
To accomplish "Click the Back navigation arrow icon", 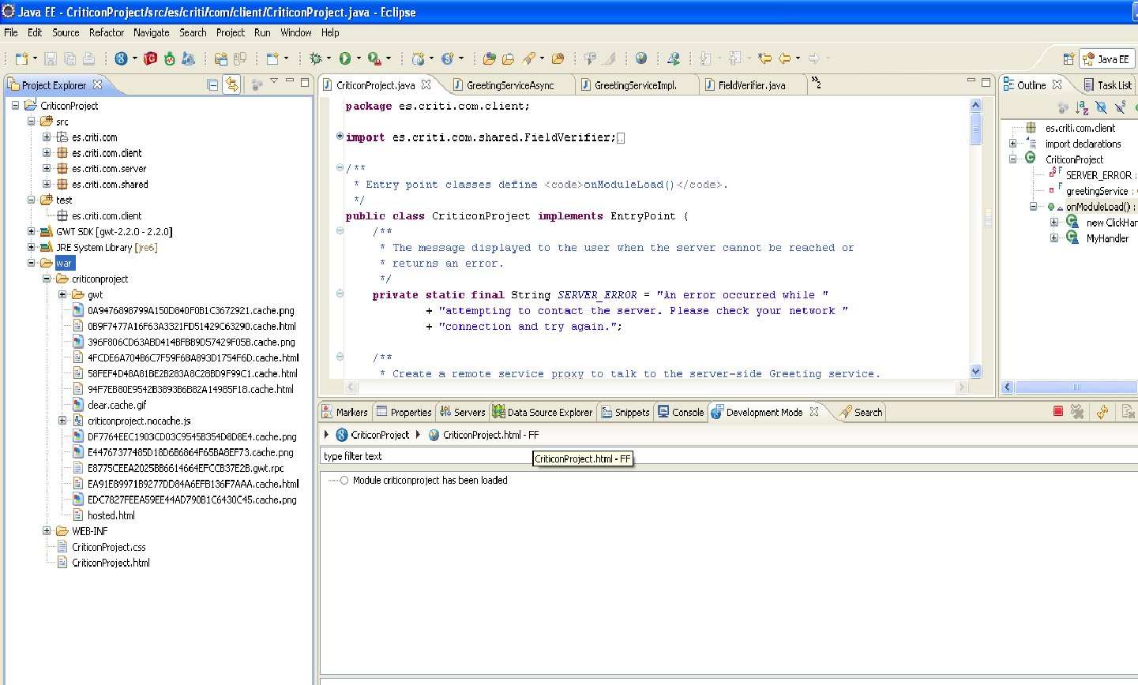I will coord(785,58).
